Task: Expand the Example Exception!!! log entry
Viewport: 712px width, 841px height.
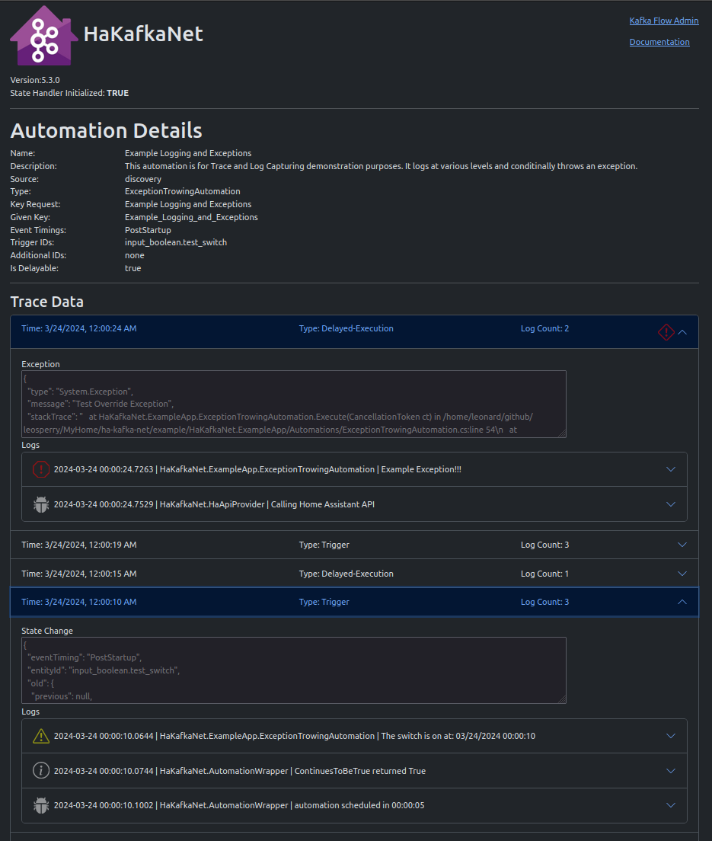Action: click(671, 469)
